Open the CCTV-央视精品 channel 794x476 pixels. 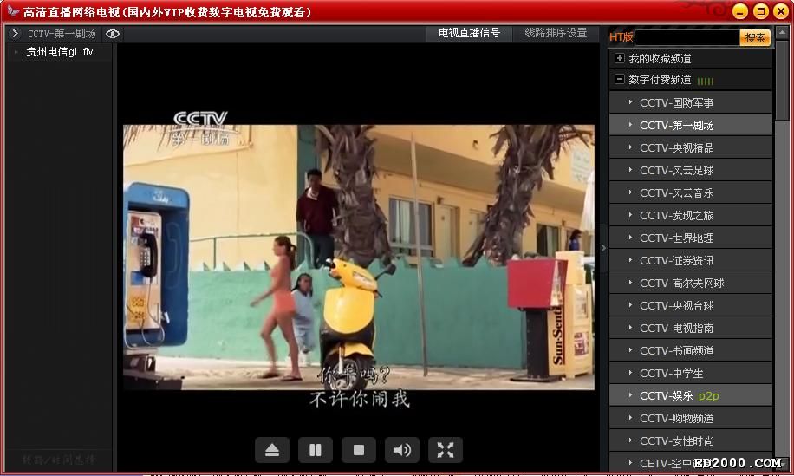pyautogui.click(x=691, y=148)
